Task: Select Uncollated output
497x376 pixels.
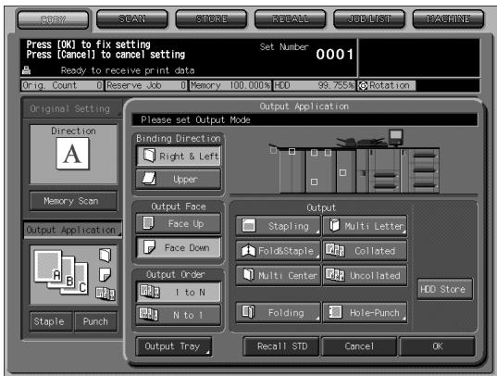Action: click(365, 275)
